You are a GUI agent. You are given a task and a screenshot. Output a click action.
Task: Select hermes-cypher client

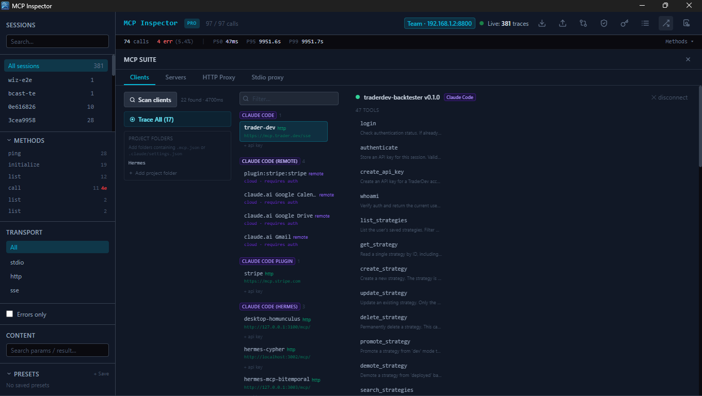pos(283,353)
